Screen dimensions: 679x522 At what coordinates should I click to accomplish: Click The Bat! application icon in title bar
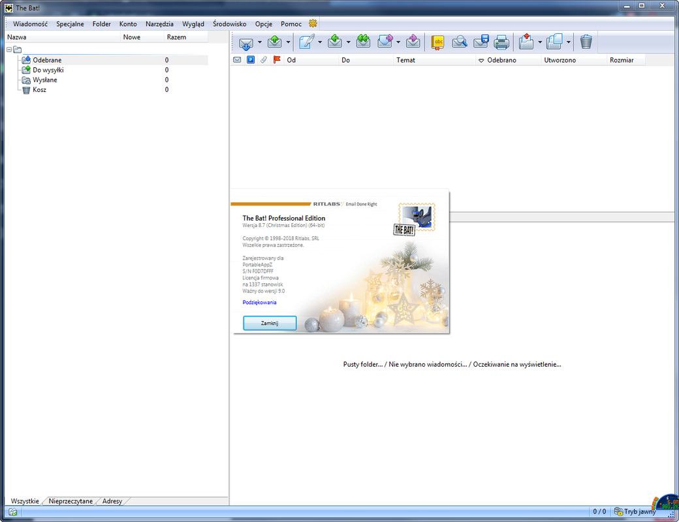(8, 8)
